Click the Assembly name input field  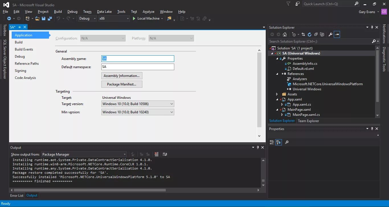138,58
